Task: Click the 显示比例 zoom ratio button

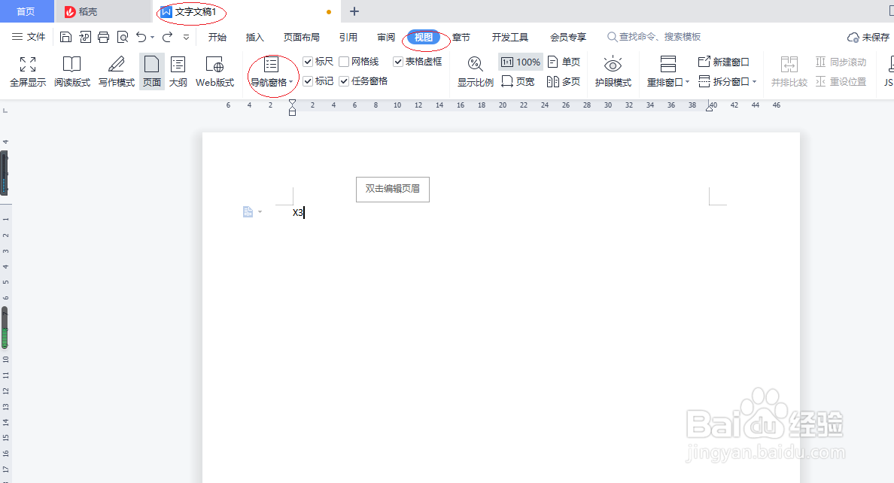Action: tap(475, 71)
